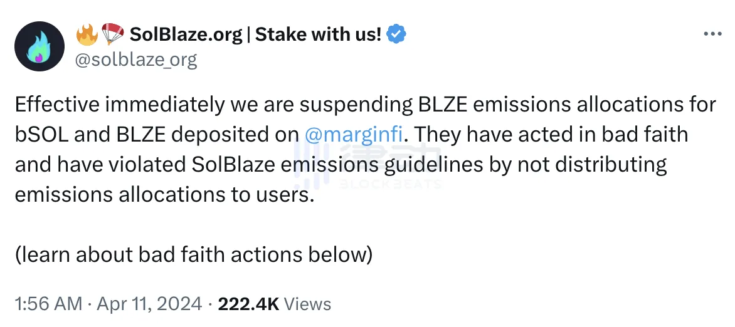Click the parachute emoji in display name
This screenshot has width=735, height=327.
pyautogui.click(x=112, y=34)
